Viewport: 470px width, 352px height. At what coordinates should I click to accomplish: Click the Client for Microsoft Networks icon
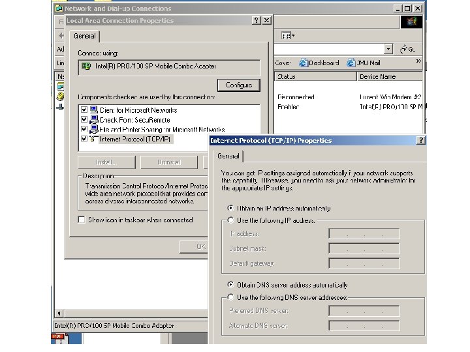tap(94, 110)
